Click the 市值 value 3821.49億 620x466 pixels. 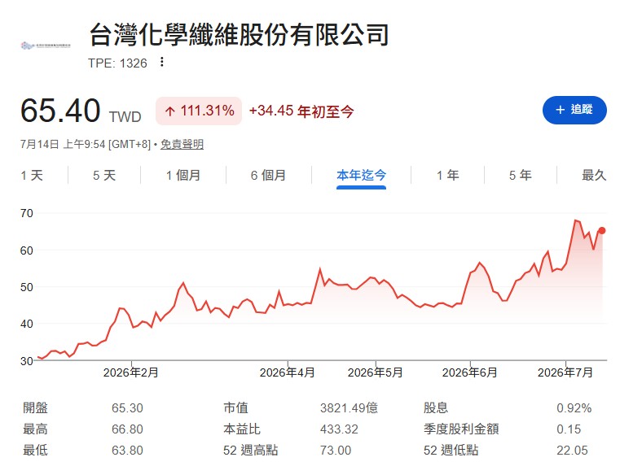click(x=350, y=408)
